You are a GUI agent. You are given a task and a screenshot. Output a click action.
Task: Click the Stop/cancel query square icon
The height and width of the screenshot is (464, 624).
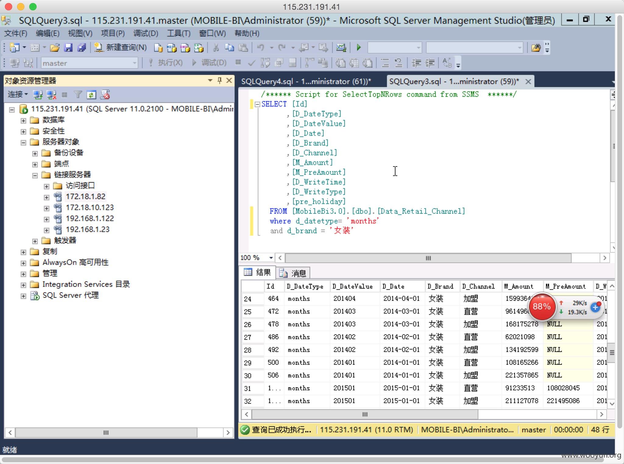tap(238, 62)
